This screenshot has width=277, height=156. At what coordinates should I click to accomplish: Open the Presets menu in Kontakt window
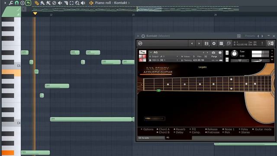coord(250,36)
